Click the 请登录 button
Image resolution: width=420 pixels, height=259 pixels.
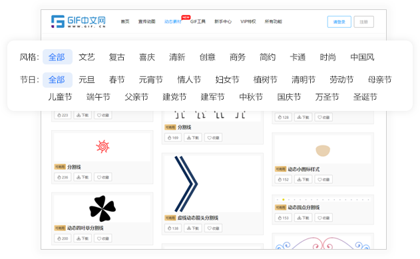click(339, 22)
